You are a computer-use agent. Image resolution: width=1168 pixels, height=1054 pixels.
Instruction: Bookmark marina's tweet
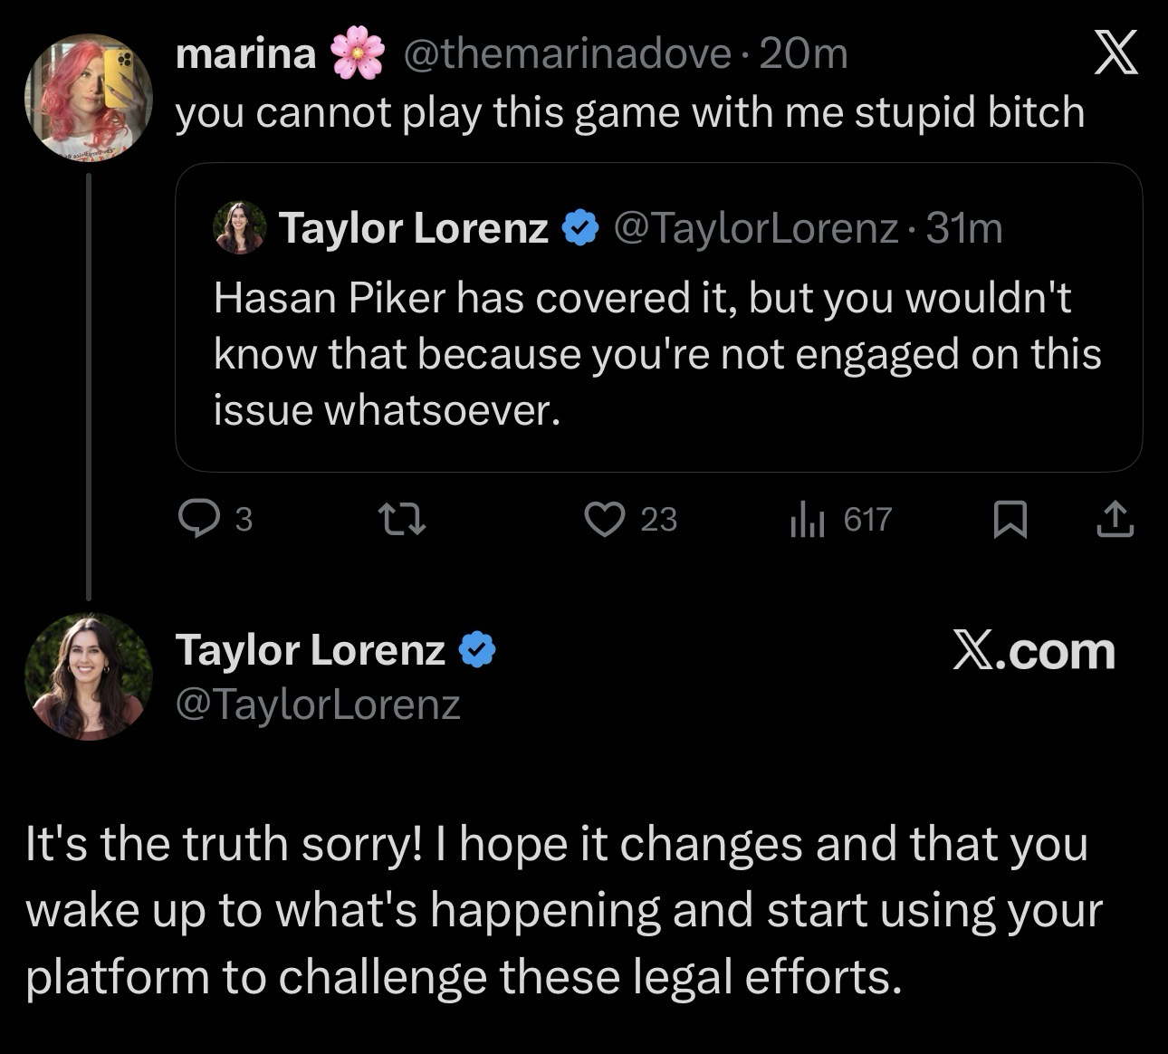[x=1010, y=520]
